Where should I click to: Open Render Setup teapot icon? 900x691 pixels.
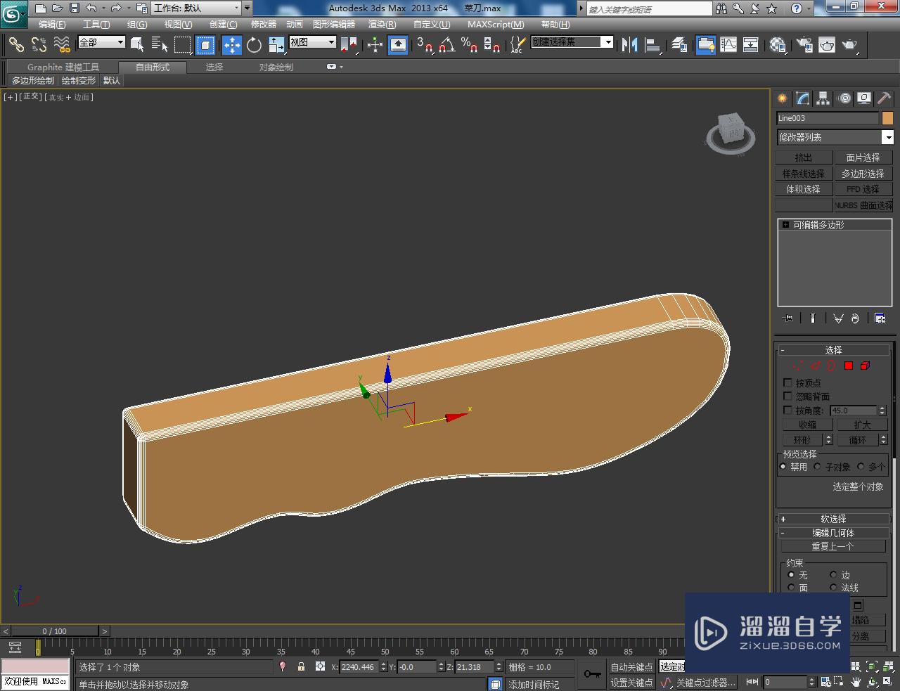click(804, 45)
